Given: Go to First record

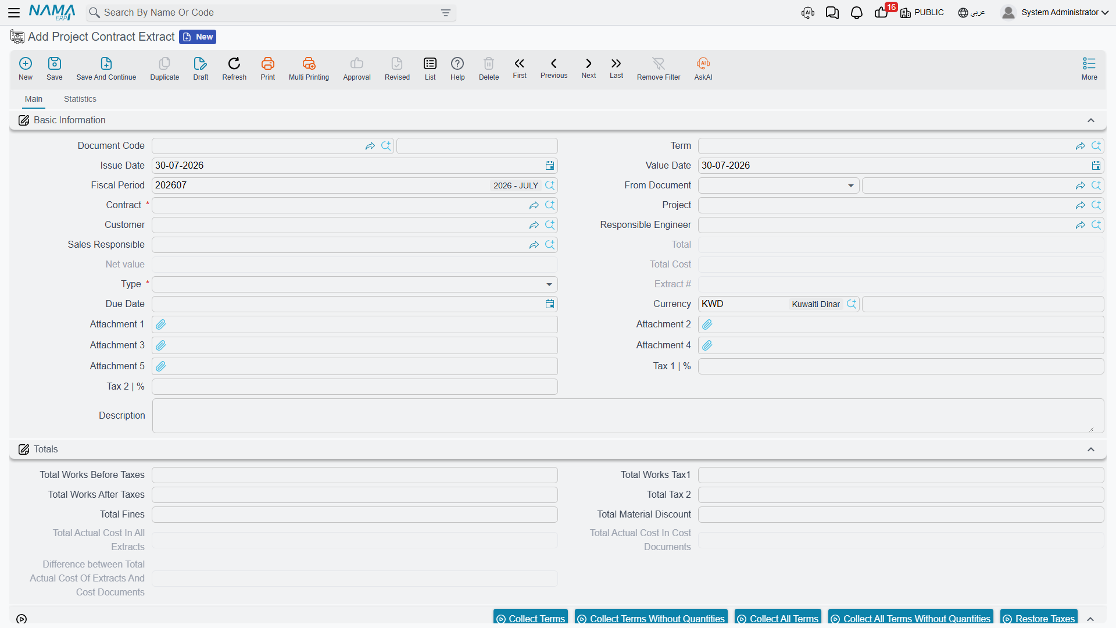Looking at the screenshot, I should (520, 67).
